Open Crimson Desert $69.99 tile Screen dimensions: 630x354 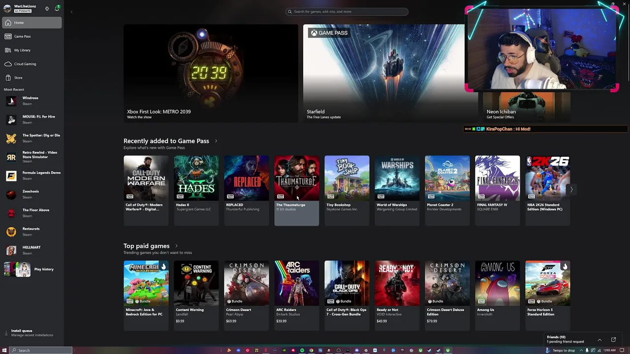pyautogui.click(x=246, y=295)
